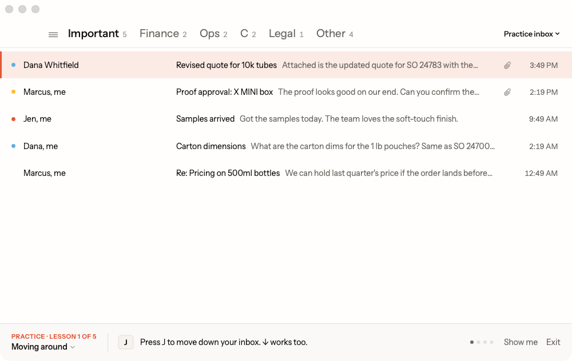Click the 3:49 PM timestamp
572x361 pixels.
pos(543,65)
